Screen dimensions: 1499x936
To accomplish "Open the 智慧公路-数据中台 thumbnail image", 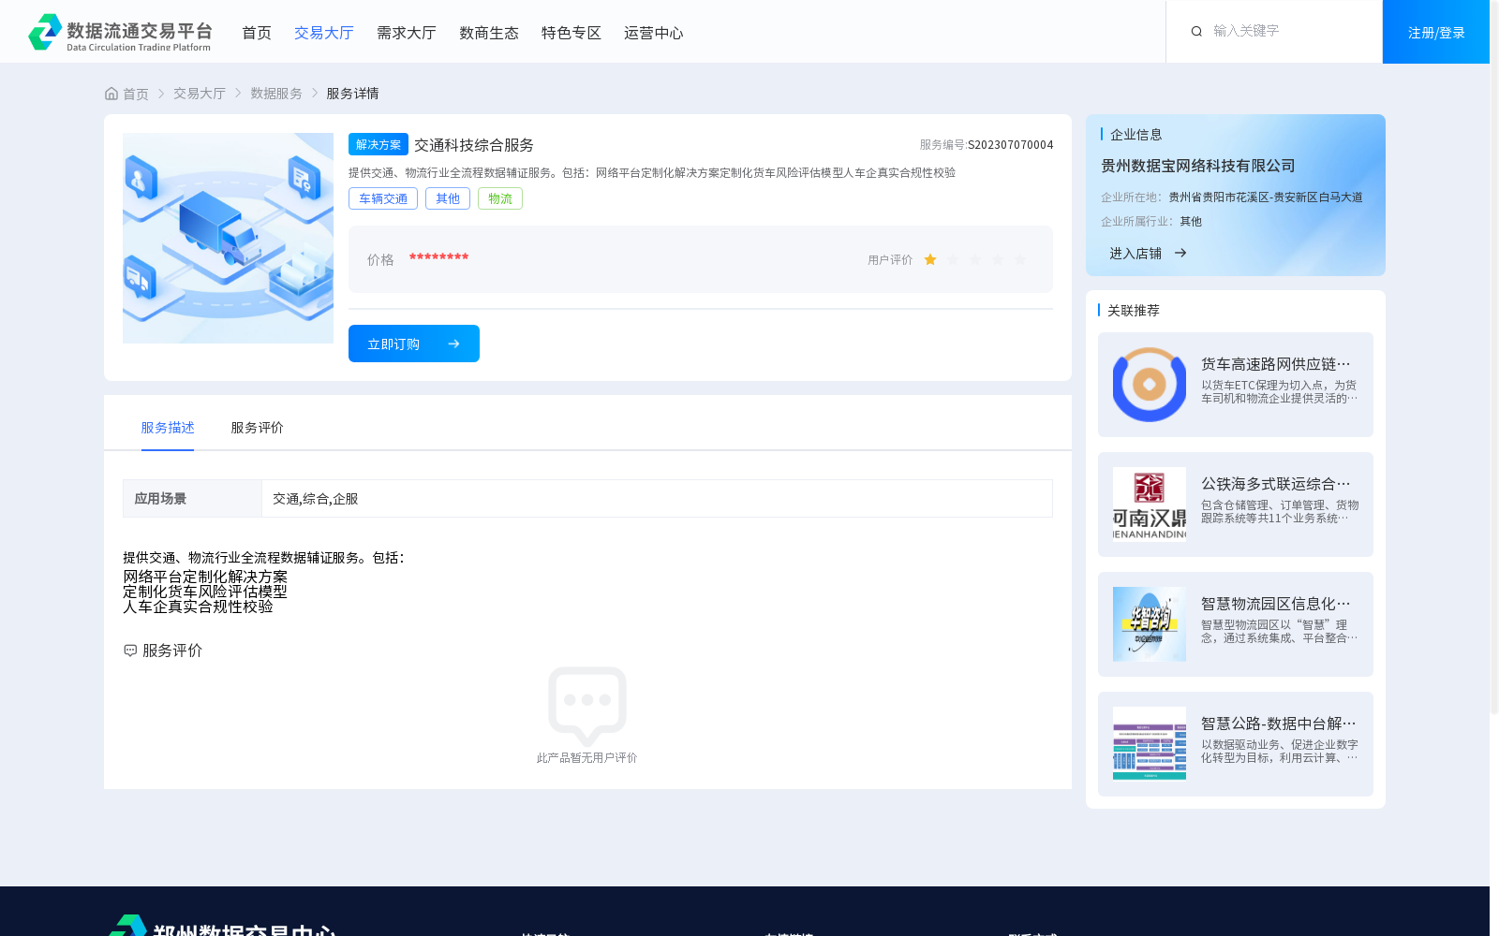I will coord(1150,744).
